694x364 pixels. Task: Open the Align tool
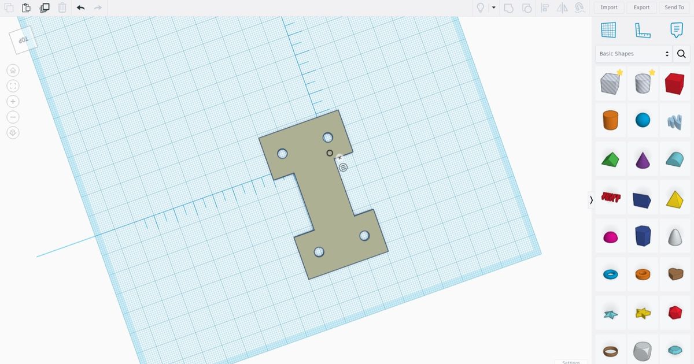pos(544,8)
